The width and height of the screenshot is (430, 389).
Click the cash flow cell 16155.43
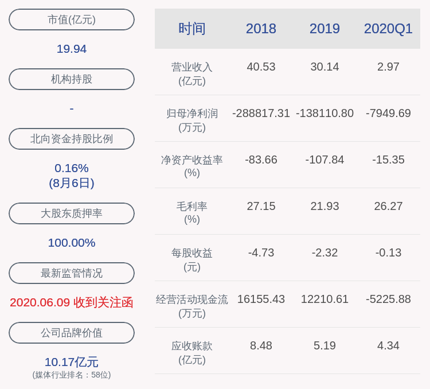(x=261, y=299)
